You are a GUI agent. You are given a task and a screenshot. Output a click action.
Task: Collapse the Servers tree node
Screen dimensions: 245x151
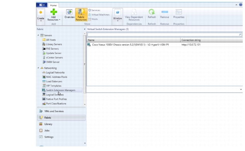(38, 35)
